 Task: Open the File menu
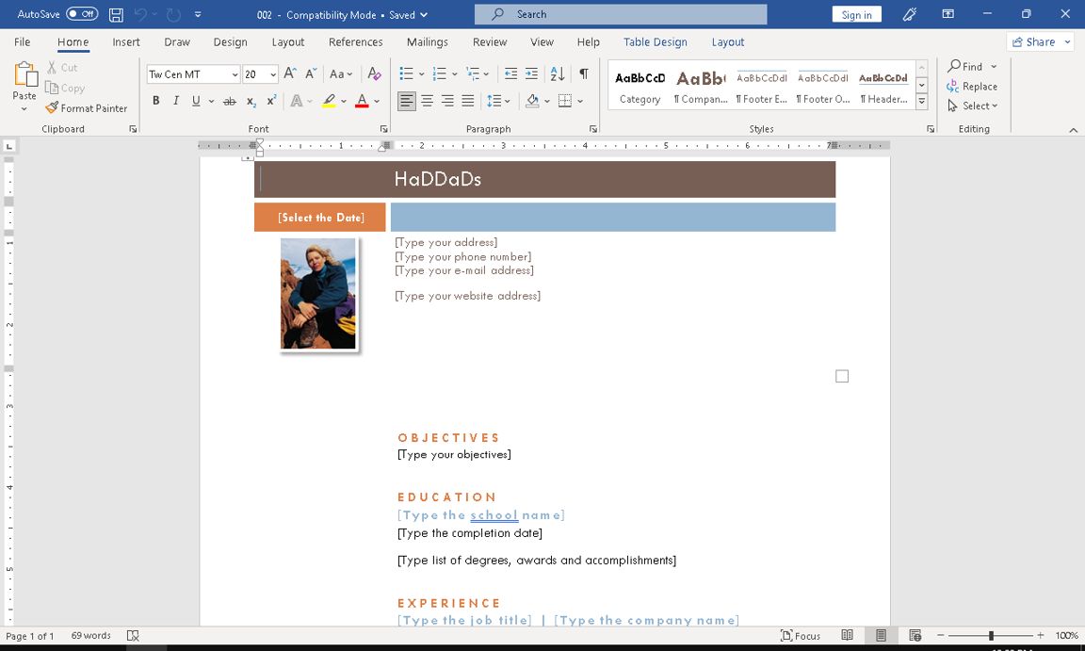pos(23,42)
